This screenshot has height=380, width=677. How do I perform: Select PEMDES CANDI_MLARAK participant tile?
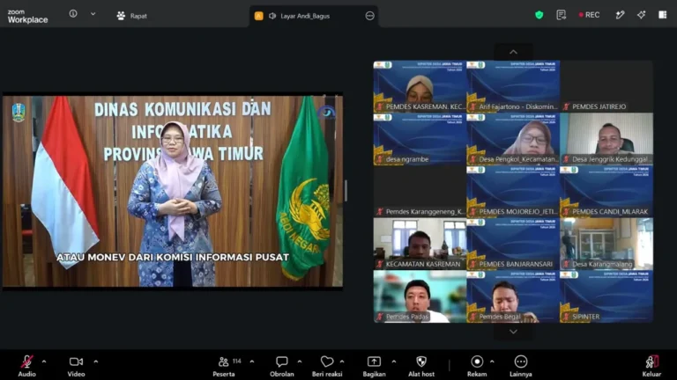click(x=606, y=191)
